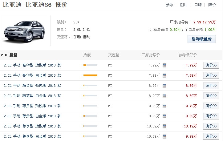Viewport: 223px width, 141px height.
Task: Click the 7.69万 reference lowest price
Action: click(x=191, y=75)
